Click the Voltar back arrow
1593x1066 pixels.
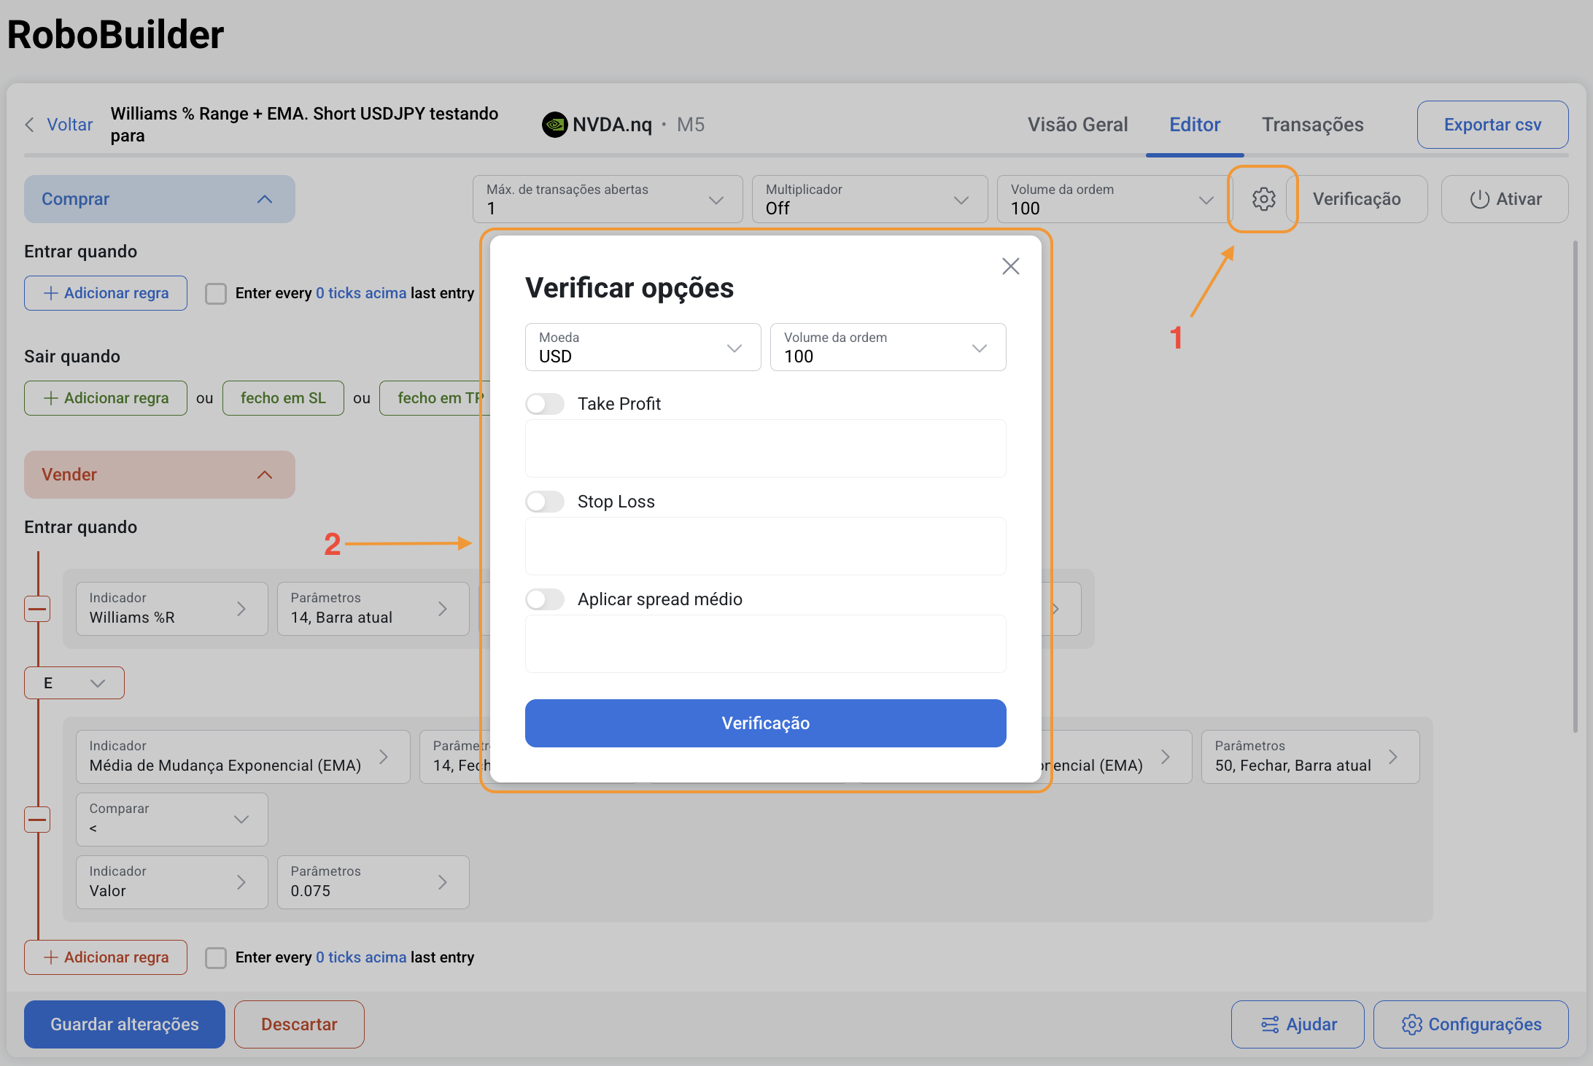[x=30, y=125]
